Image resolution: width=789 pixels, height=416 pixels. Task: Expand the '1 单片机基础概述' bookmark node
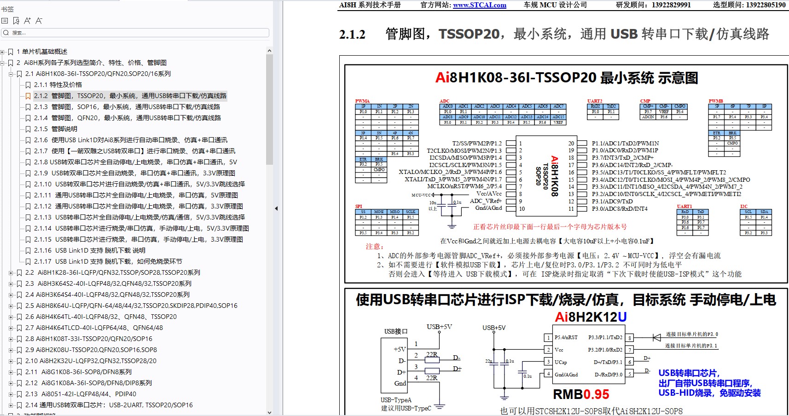click(2, 52)
